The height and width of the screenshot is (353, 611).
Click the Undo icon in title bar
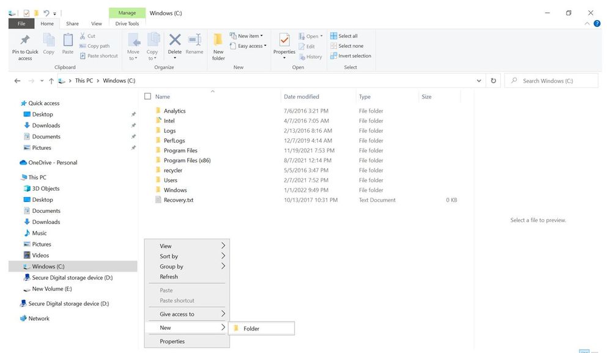click(46, 13)
